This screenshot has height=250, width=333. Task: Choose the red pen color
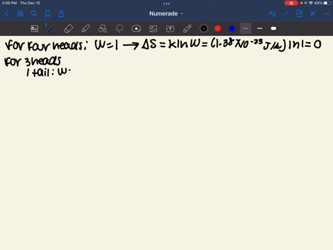pyautogui.click(x=218, y=28)
